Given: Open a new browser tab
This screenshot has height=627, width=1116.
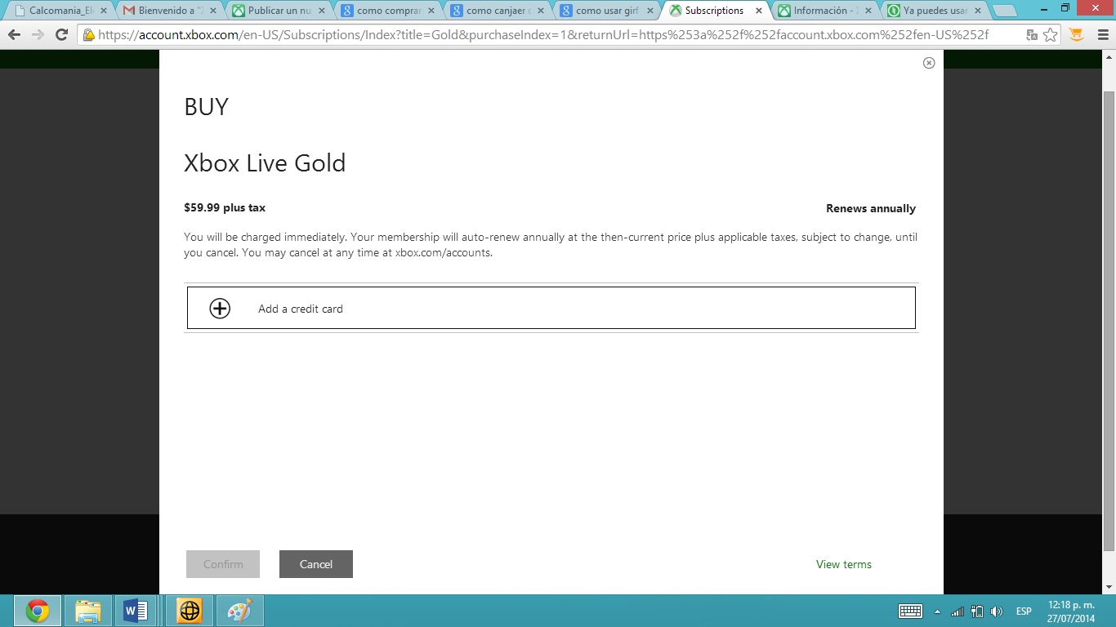Looking at the screenshot, I should tap(1005, 11).
